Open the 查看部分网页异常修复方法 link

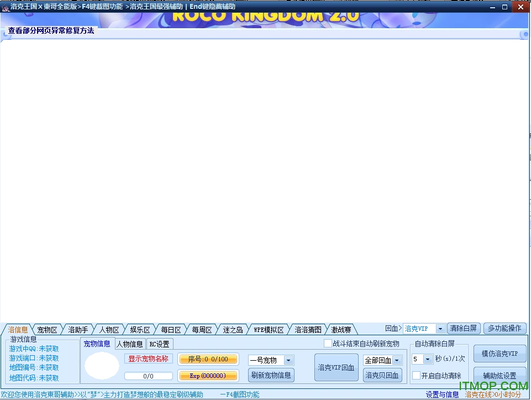coord(51,32)
